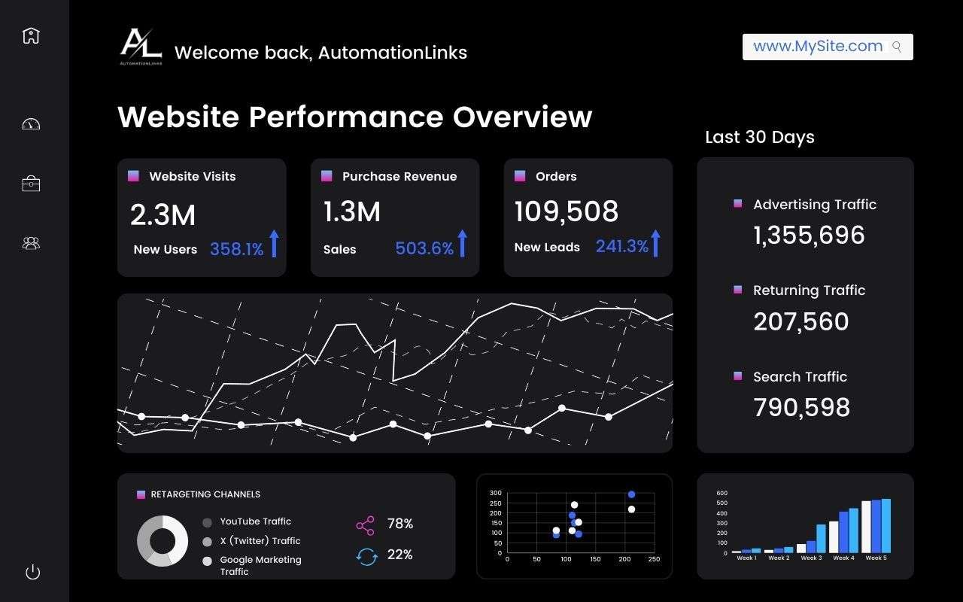Viewport: 963px width, 602px height.
Task: Select the Google Marketing Traffic legend dot
Action: click(x=208, y=561)
